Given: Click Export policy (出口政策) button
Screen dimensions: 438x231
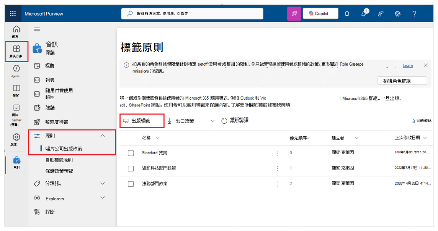Looking at the screenshot, I should point(181,121).
